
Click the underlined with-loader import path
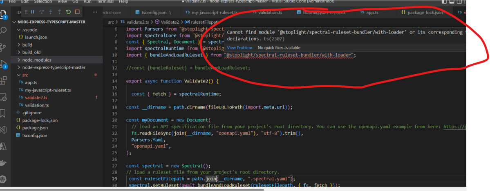coord(289,55)
